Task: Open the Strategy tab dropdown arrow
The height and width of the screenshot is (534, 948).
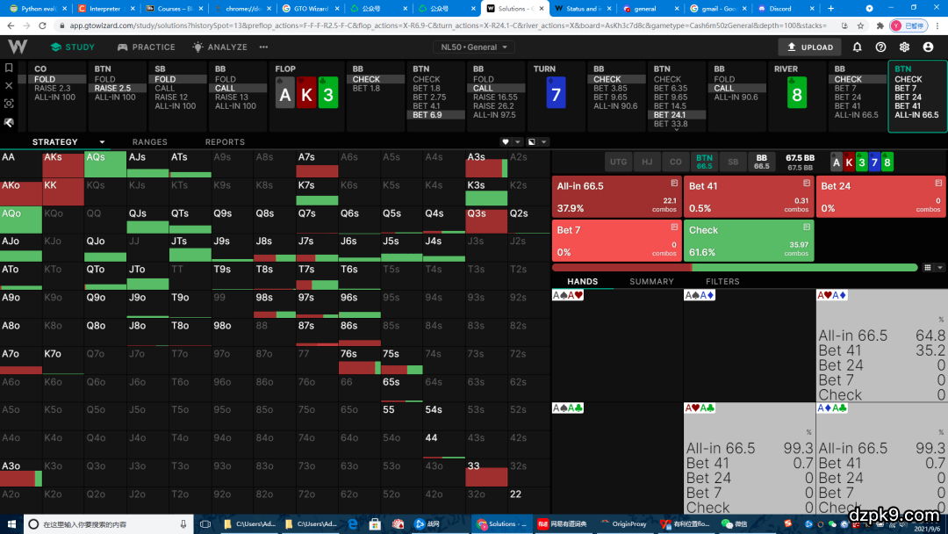Action: (102, 142)
